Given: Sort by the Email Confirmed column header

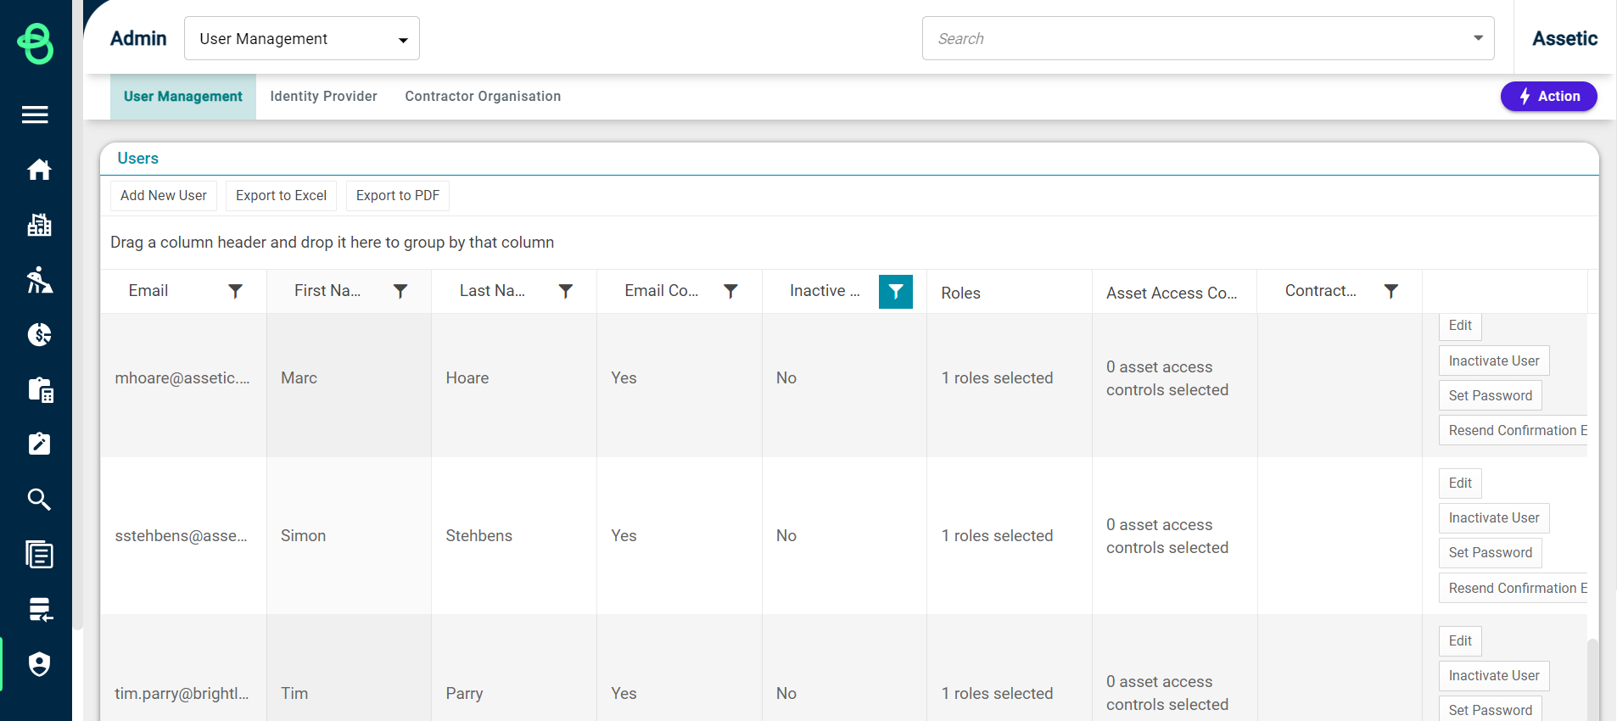Looking at the screenshot, I should 662,291.
